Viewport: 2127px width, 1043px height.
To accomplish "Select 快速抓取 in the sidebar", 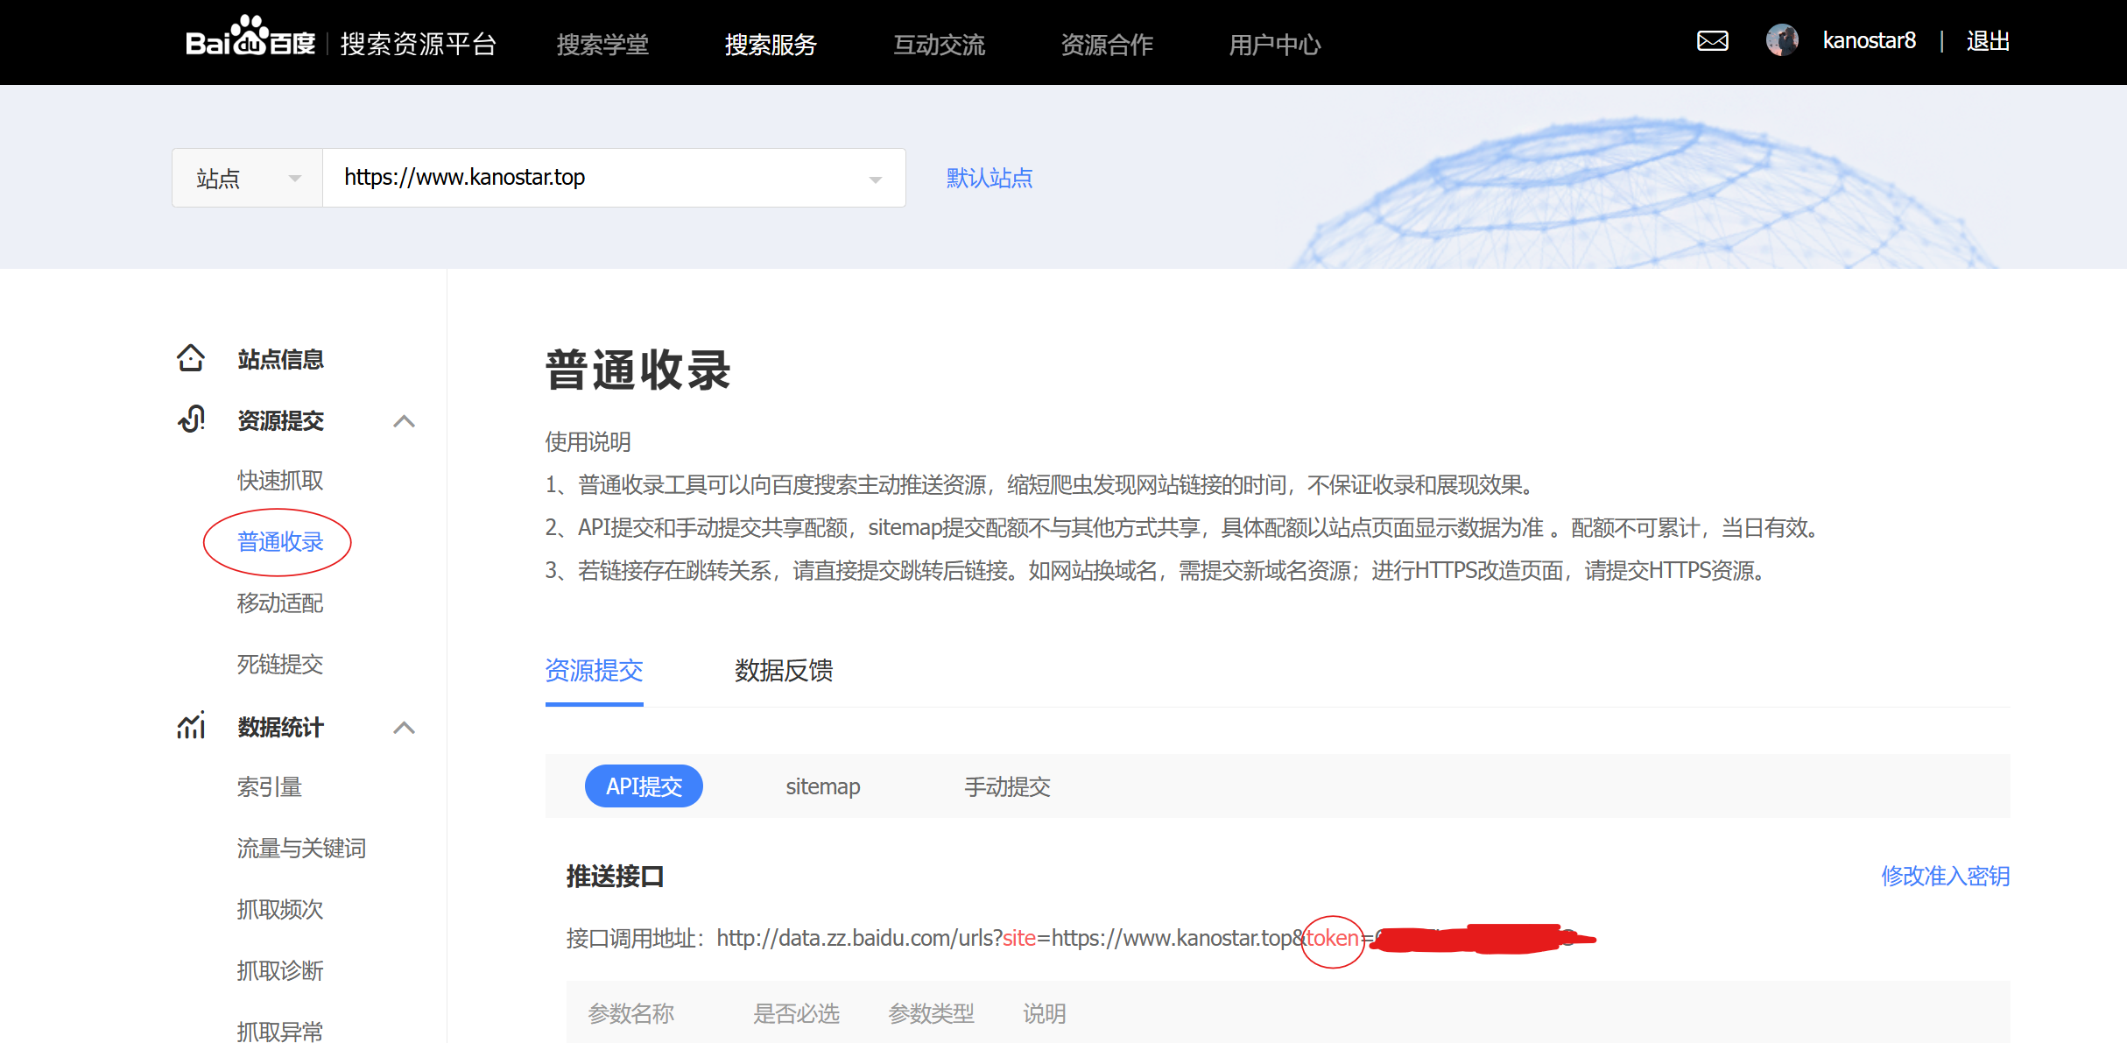I will tap(280, 480).
